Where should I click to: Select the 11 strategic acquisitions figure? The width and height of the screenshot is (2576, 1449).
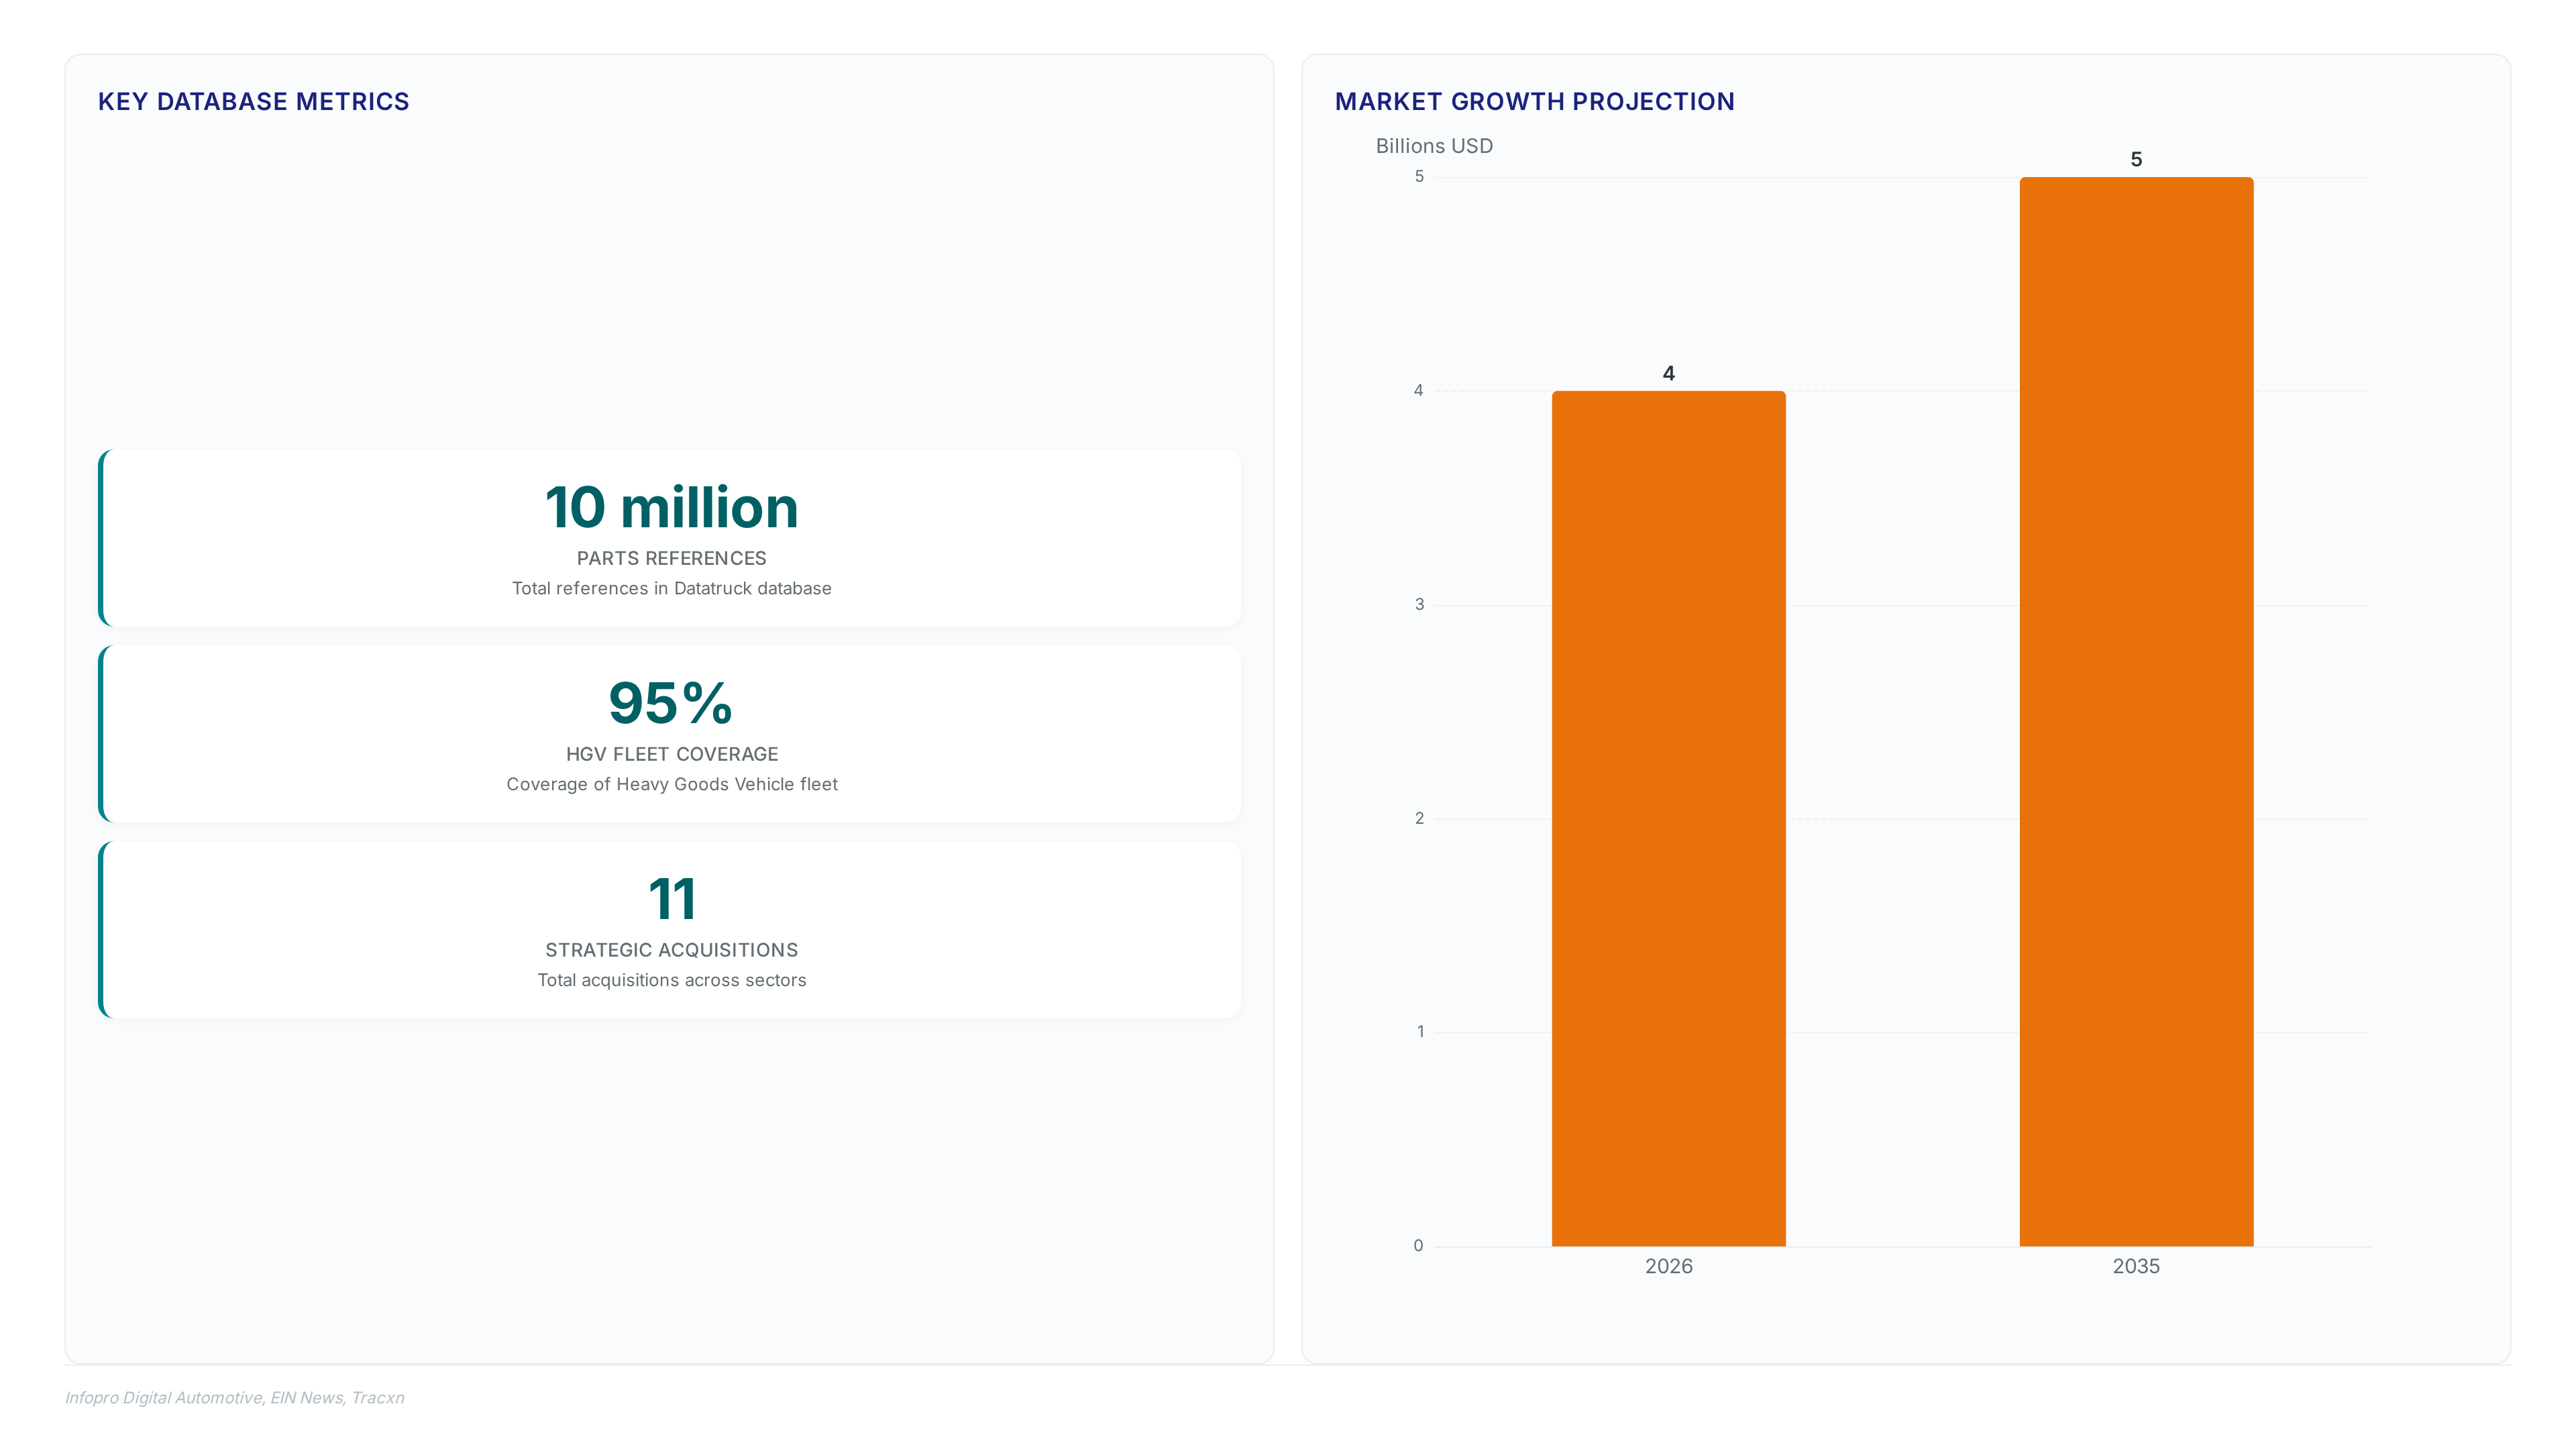coord(671,899)
